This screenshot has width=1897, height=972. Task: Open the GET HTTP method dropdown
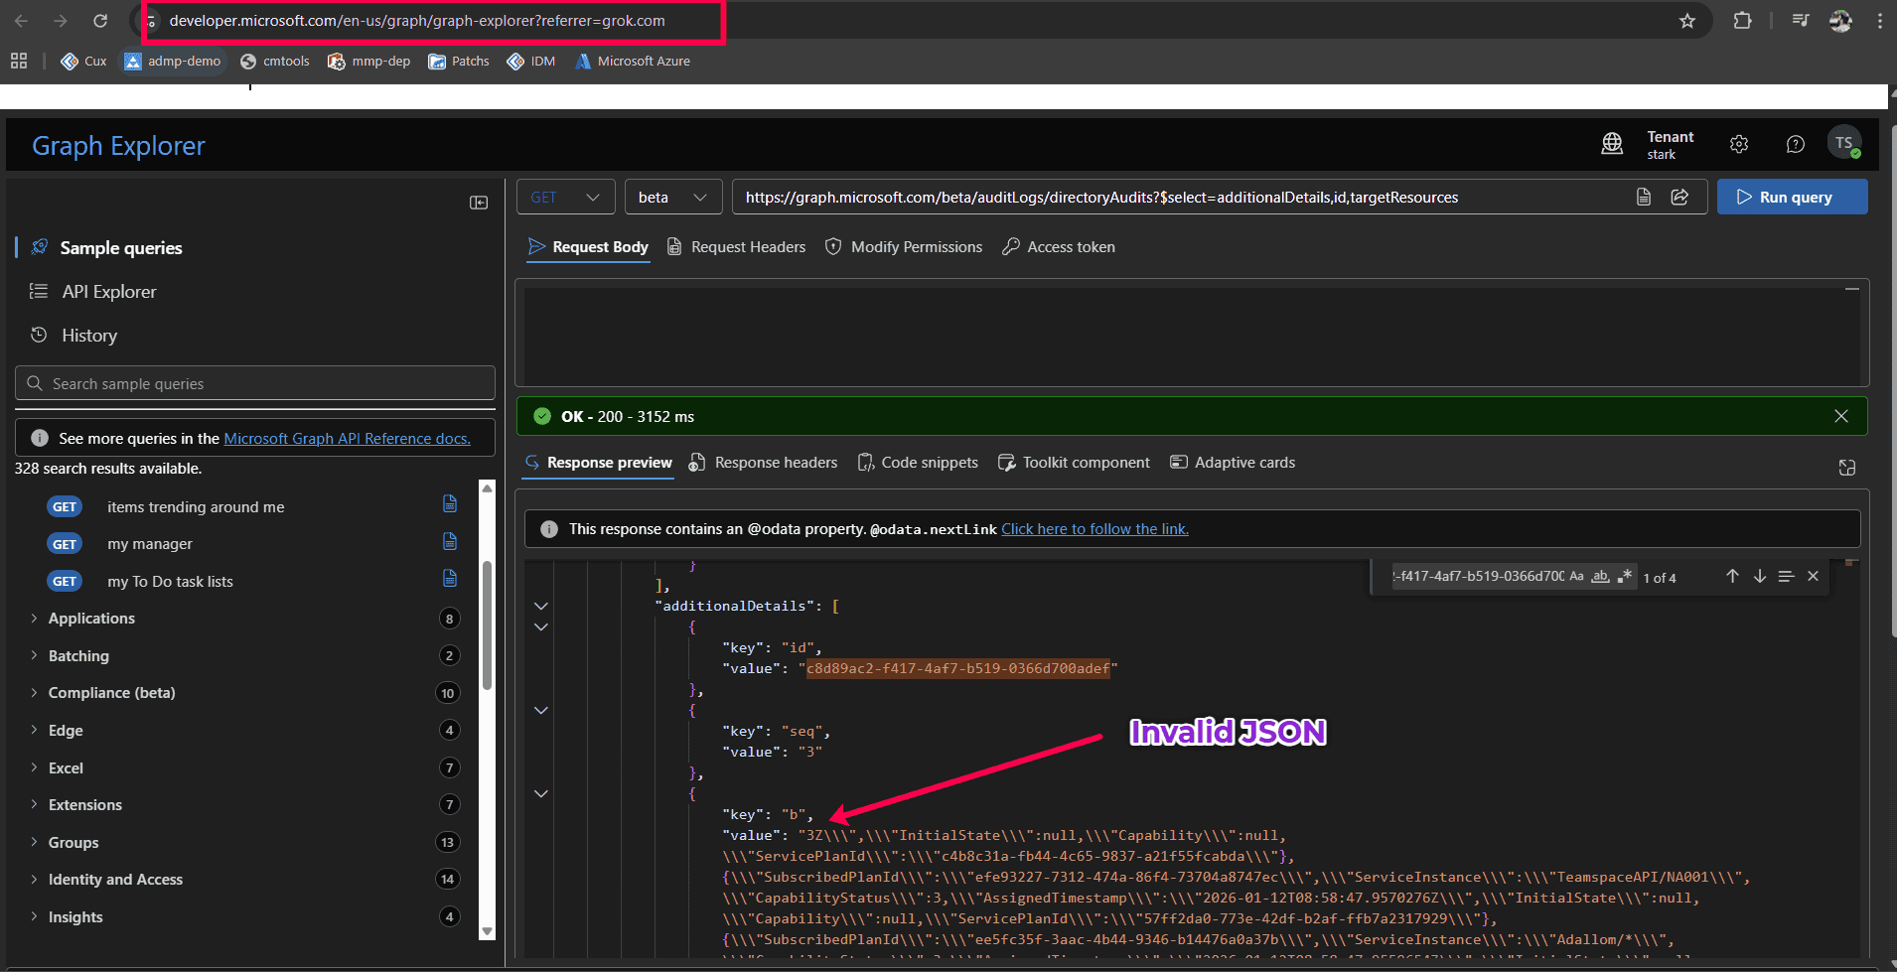click(x=565, y=197)
